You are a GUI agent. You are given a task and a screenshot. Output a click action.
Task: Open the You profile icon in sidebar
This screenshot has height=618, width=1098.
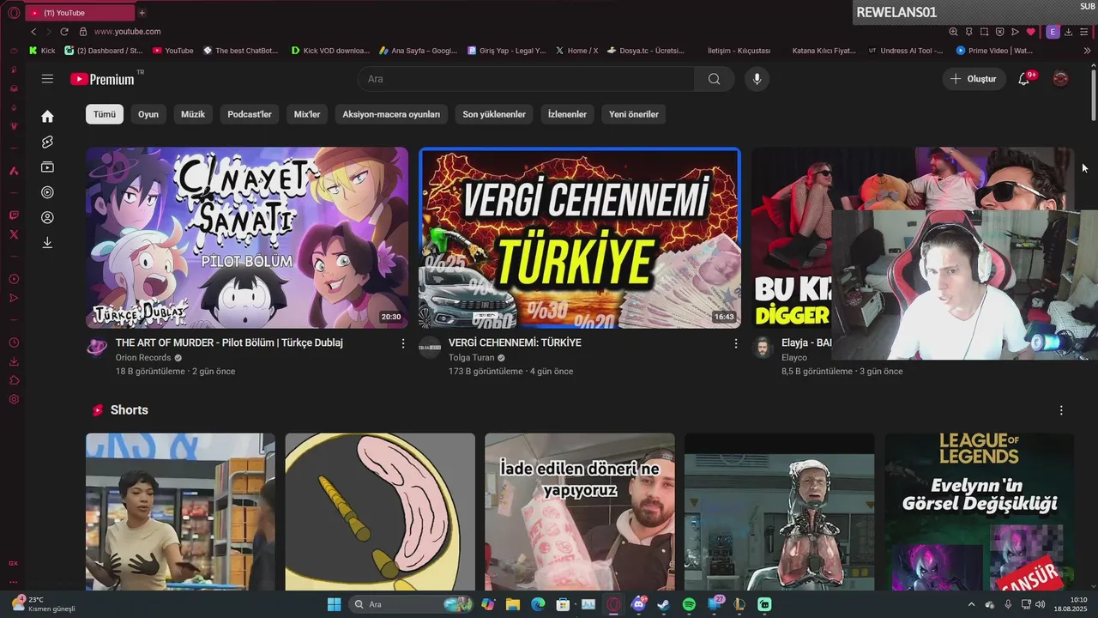click(47, 217)
